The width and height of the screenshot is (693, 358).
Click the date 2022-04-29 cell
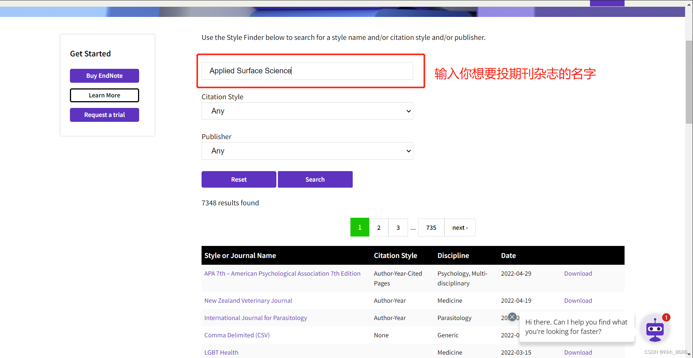pos(516,273)
